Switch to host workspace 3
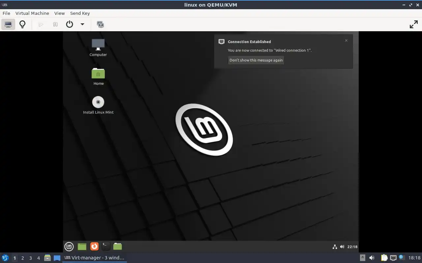Screen dimensions: 422x263 [30, 258]
